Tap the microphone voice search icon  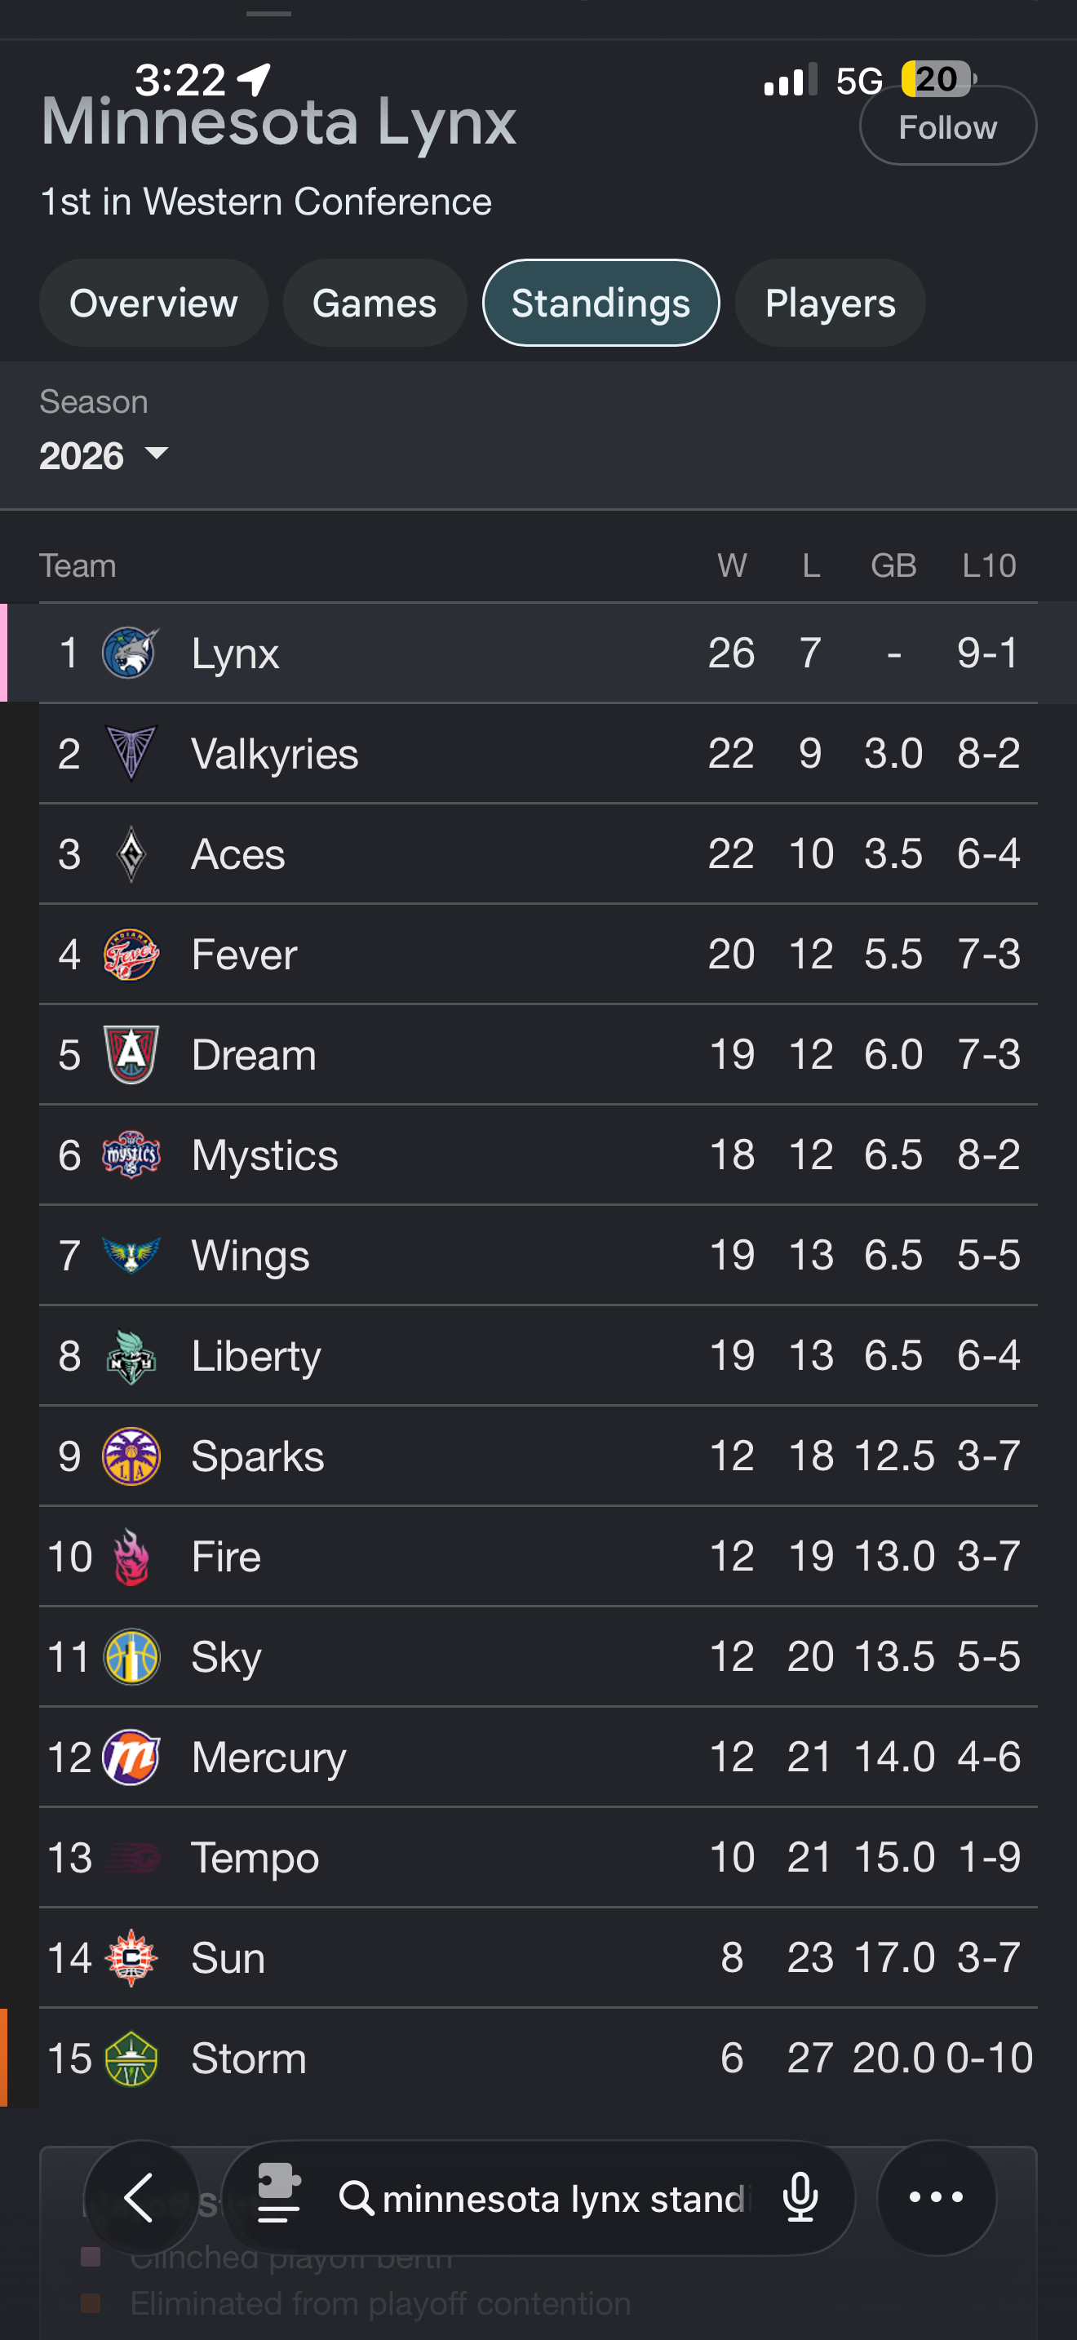click(x=800, y=2197)
